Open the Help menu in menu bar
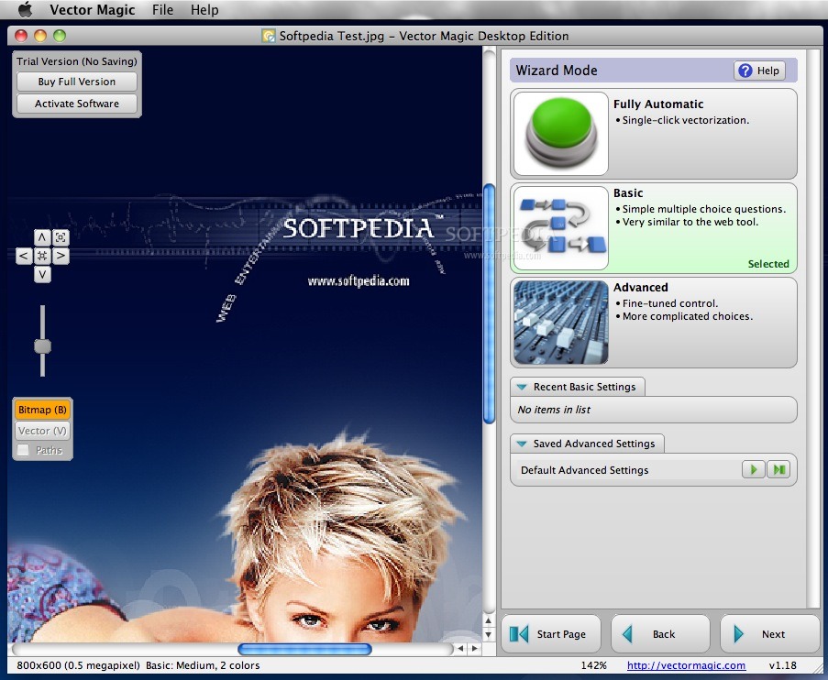The image size is (828, 680). click(x=204, y=10)
